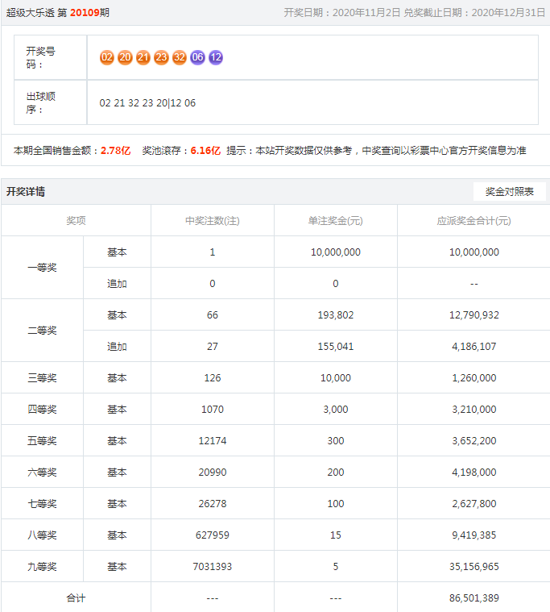Click second prize 追加 count 27

pos(213,347)
